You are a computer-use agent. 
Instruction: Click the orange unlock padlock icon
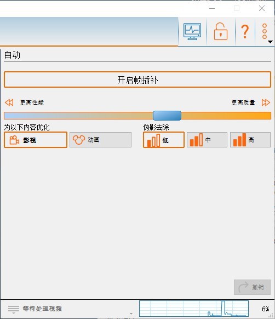(221, 31)
